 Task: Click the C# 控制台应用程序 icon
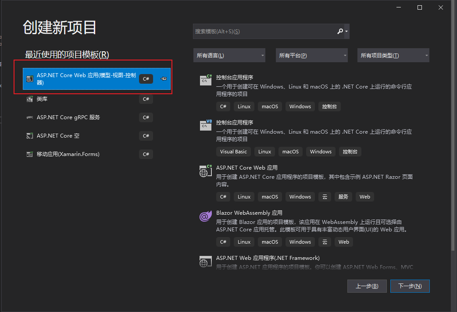click(206, 80)
